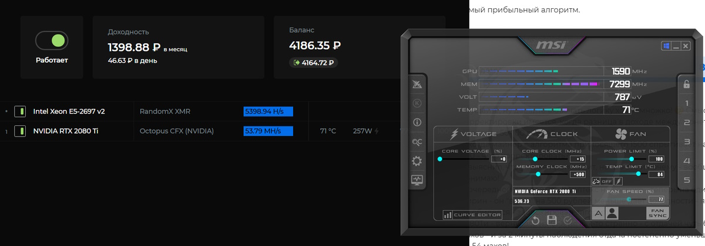705x246 pixels.
Task: Click the Memory Clock +500 value field
Action: click(x=578, y=174)
